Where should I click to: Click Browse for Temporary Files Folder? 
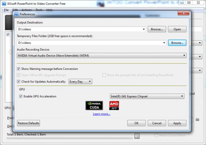pos(177,43)
